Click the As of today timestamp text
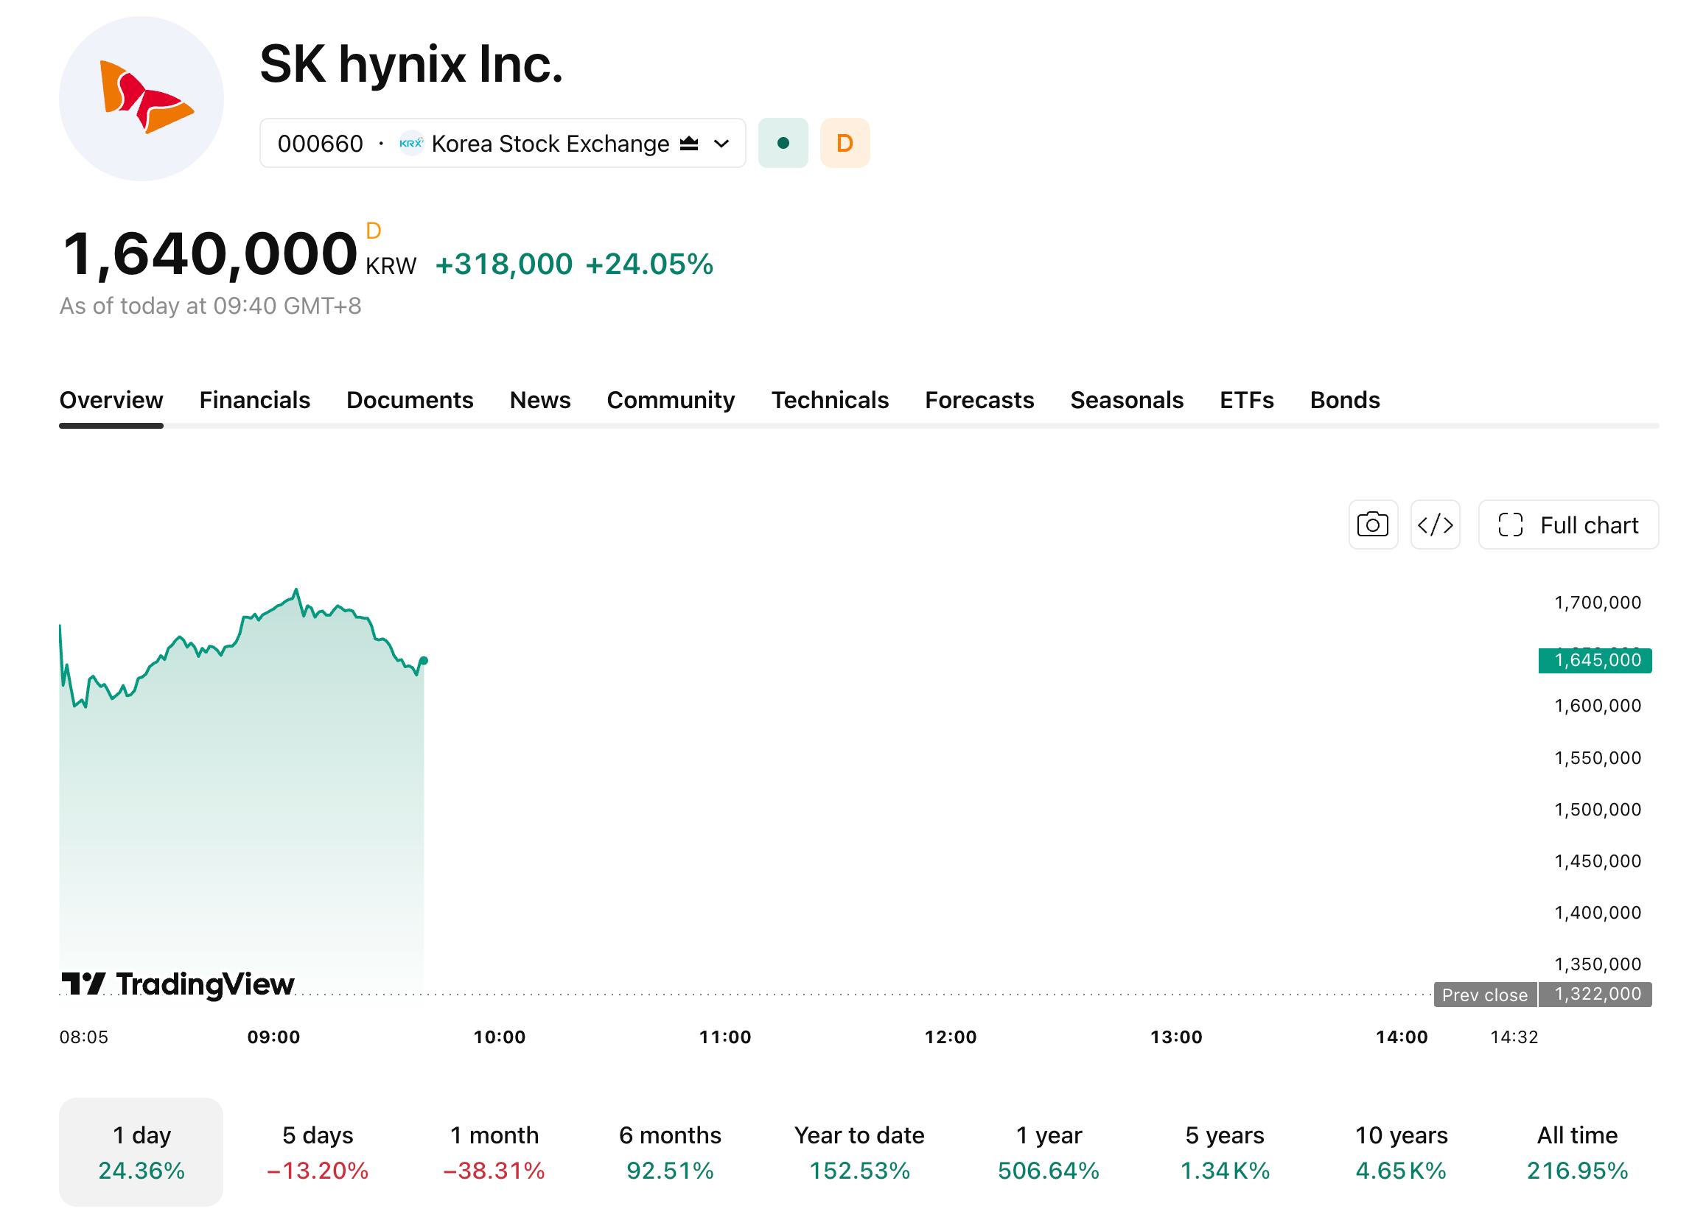Image resolution: width=1692 pixels, height=1220 pixels. point(210,306)
